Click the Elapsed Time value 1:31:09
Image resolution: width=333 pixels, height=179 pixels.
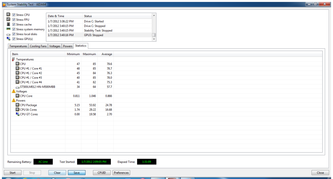pos(146,162)
